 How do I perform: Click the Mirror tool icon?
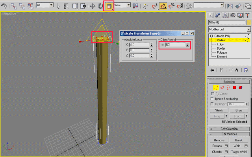click(x=230, y=6)
